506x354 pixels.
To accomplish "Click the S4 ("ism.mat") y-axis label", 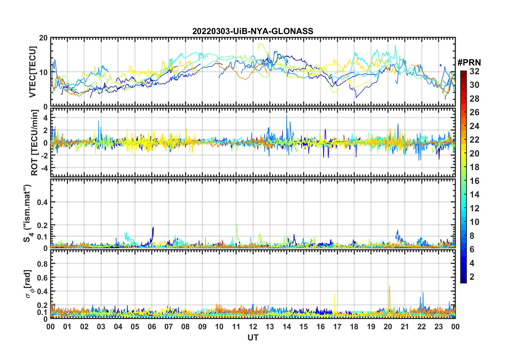I will 28,213.
